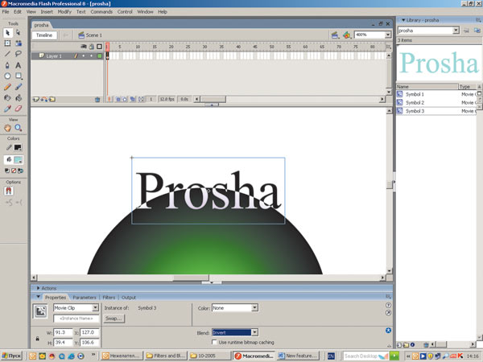Choose the Pencil tool
This screenshot has width=483, height=362.
click(7, 86)
